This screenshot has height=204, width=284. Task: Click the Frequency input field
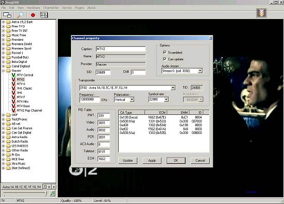89,99
